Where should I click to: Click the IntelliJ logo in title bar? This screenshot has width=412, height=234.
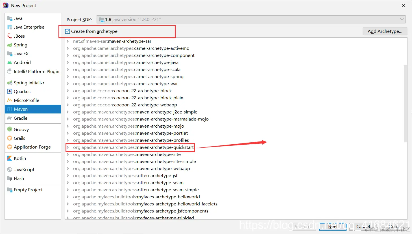pyautogui.click(x=5, y=5)
